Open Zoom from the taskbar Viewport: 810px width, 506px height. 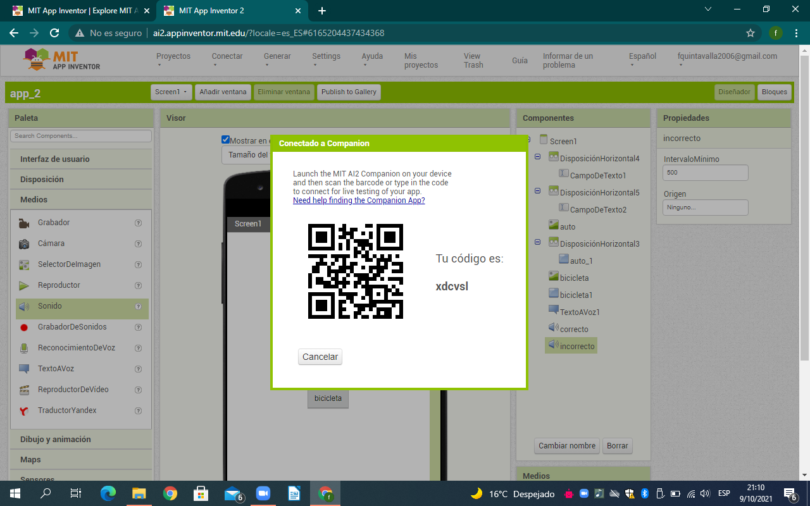(x=263, y=493)
